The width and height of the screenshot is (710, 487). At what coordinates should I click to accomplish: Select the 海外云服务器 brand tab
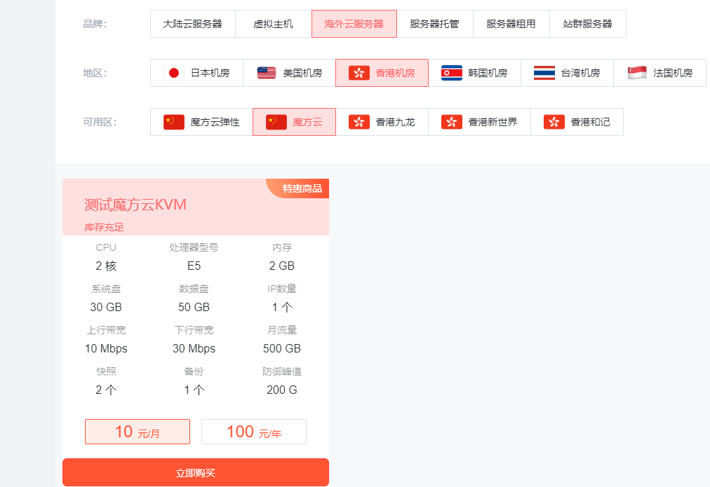pos(354,24)
